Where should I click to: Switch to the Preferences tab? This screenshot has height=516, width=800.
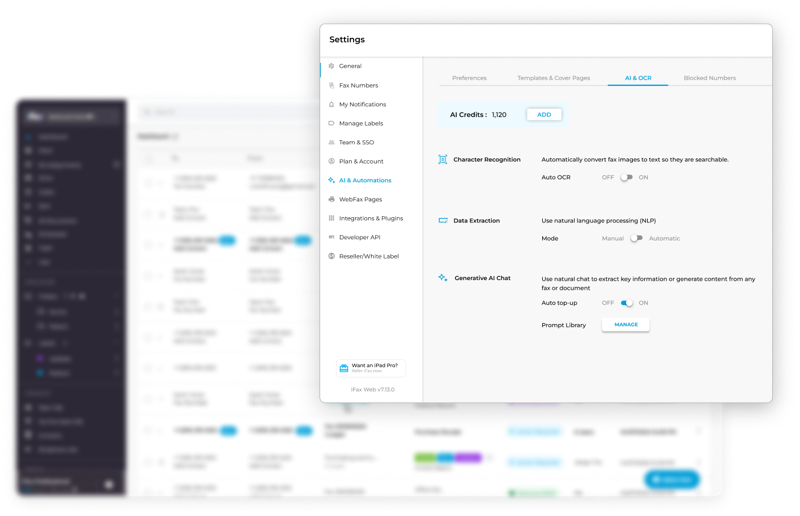click(469, 78)
